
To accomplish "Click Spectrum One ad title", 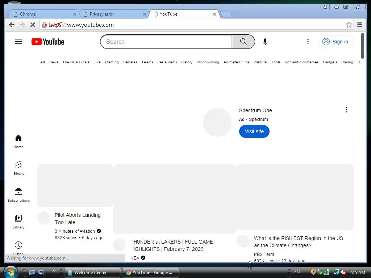I will tap(255, 110).
